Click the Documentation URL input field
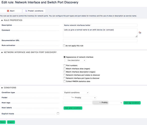The width and height of the screenshot is (147, 125). pos(100,40)
